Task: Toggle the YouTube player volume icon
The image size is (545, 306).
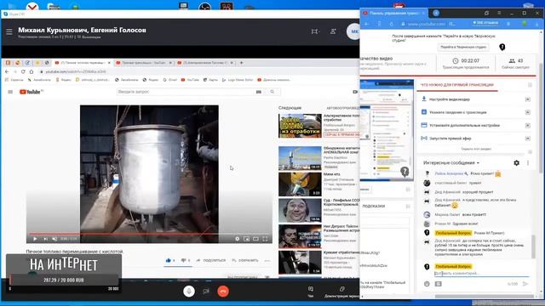Action: coord(54,239)
